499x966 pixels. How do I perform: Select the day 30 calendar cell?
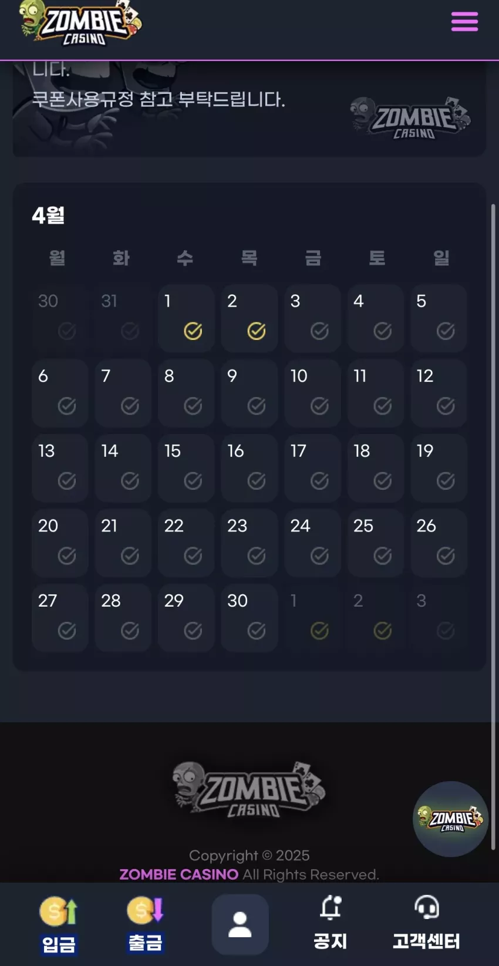[249, 618]
